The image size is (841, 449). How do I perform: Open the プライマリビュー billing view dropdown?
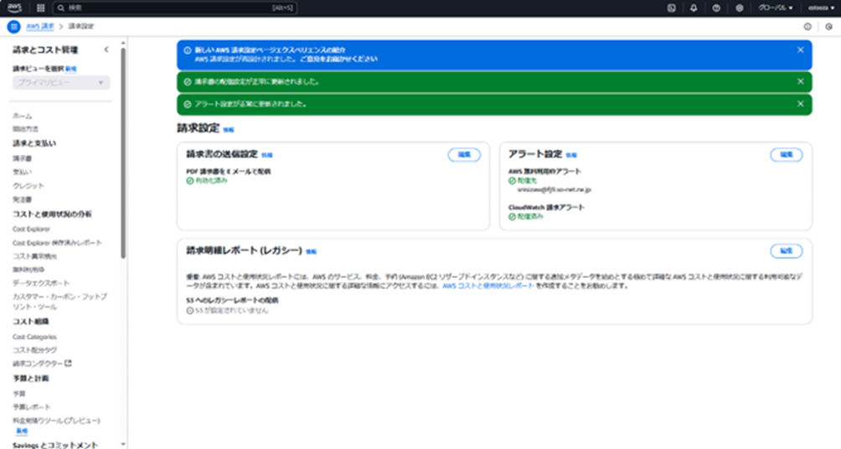pos(61,83)
